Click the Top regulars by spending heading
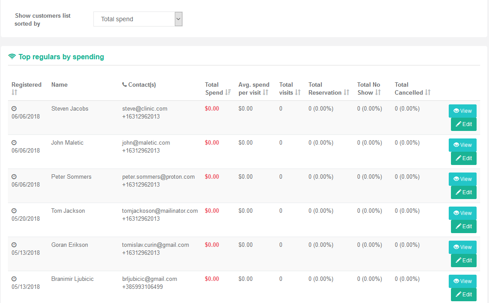This screenshot has width=489, height=303. pyautogui.click(x=61, y=57)
